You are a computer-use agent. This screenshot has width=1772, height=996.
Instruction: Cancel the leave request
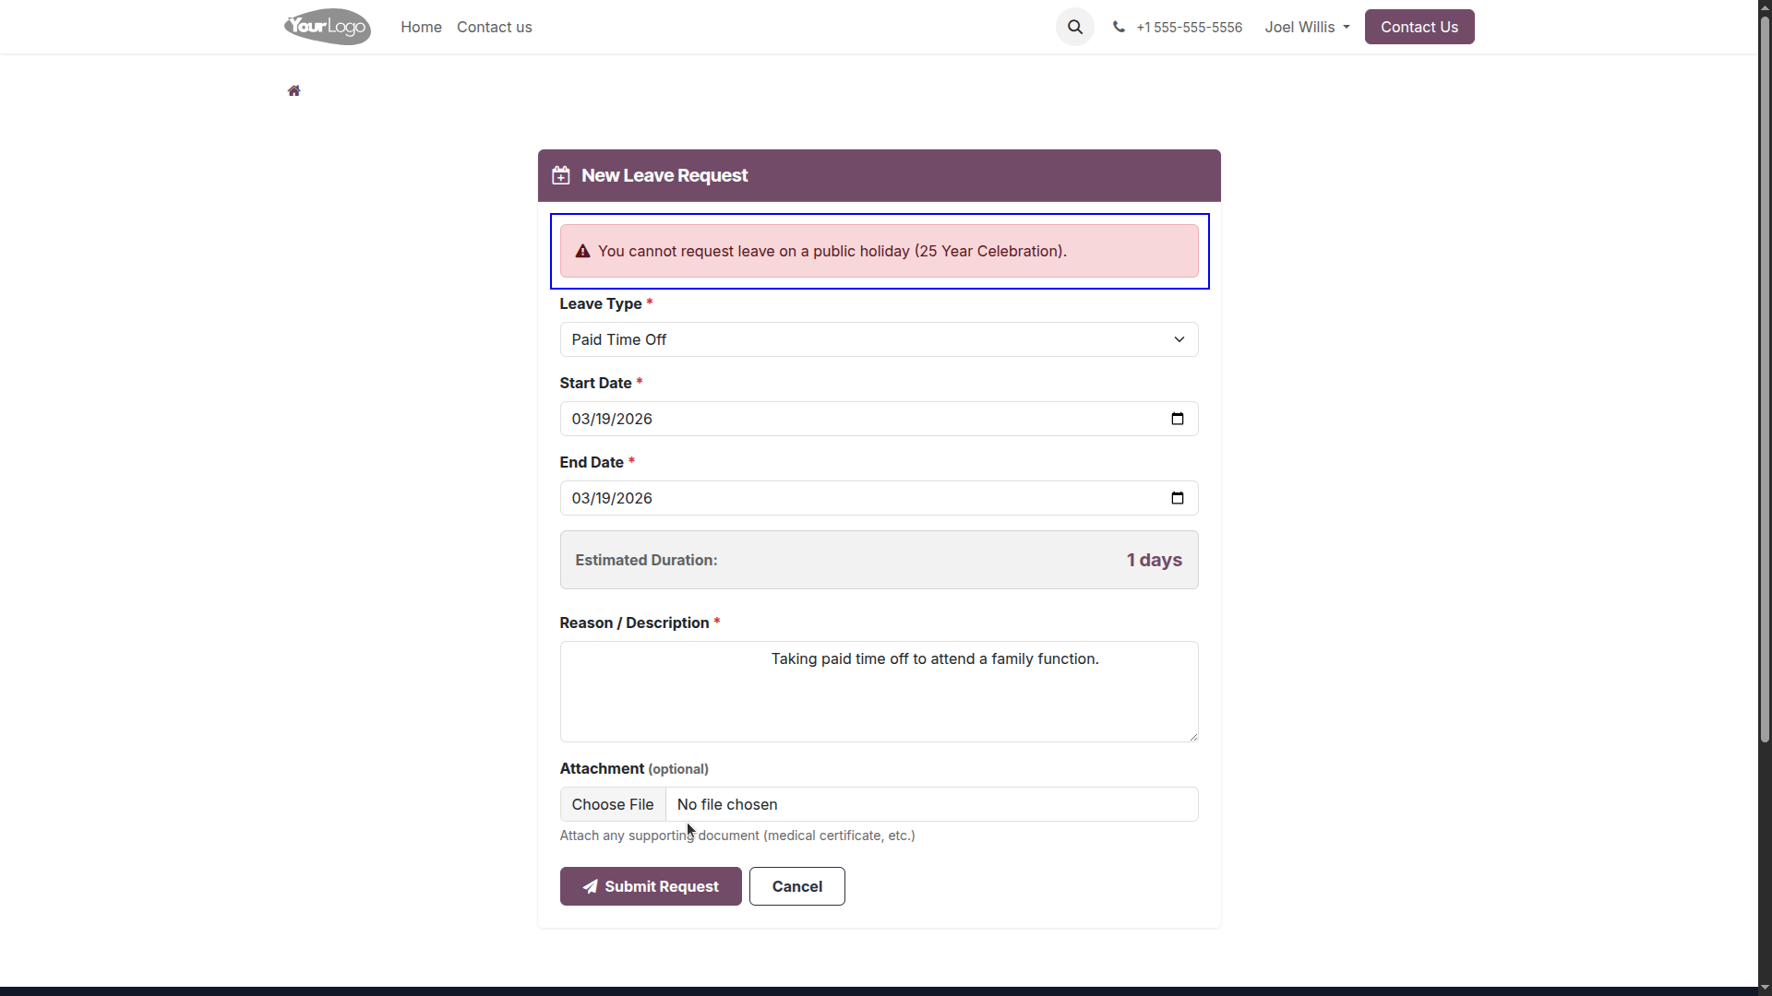[x=797, y=886]
